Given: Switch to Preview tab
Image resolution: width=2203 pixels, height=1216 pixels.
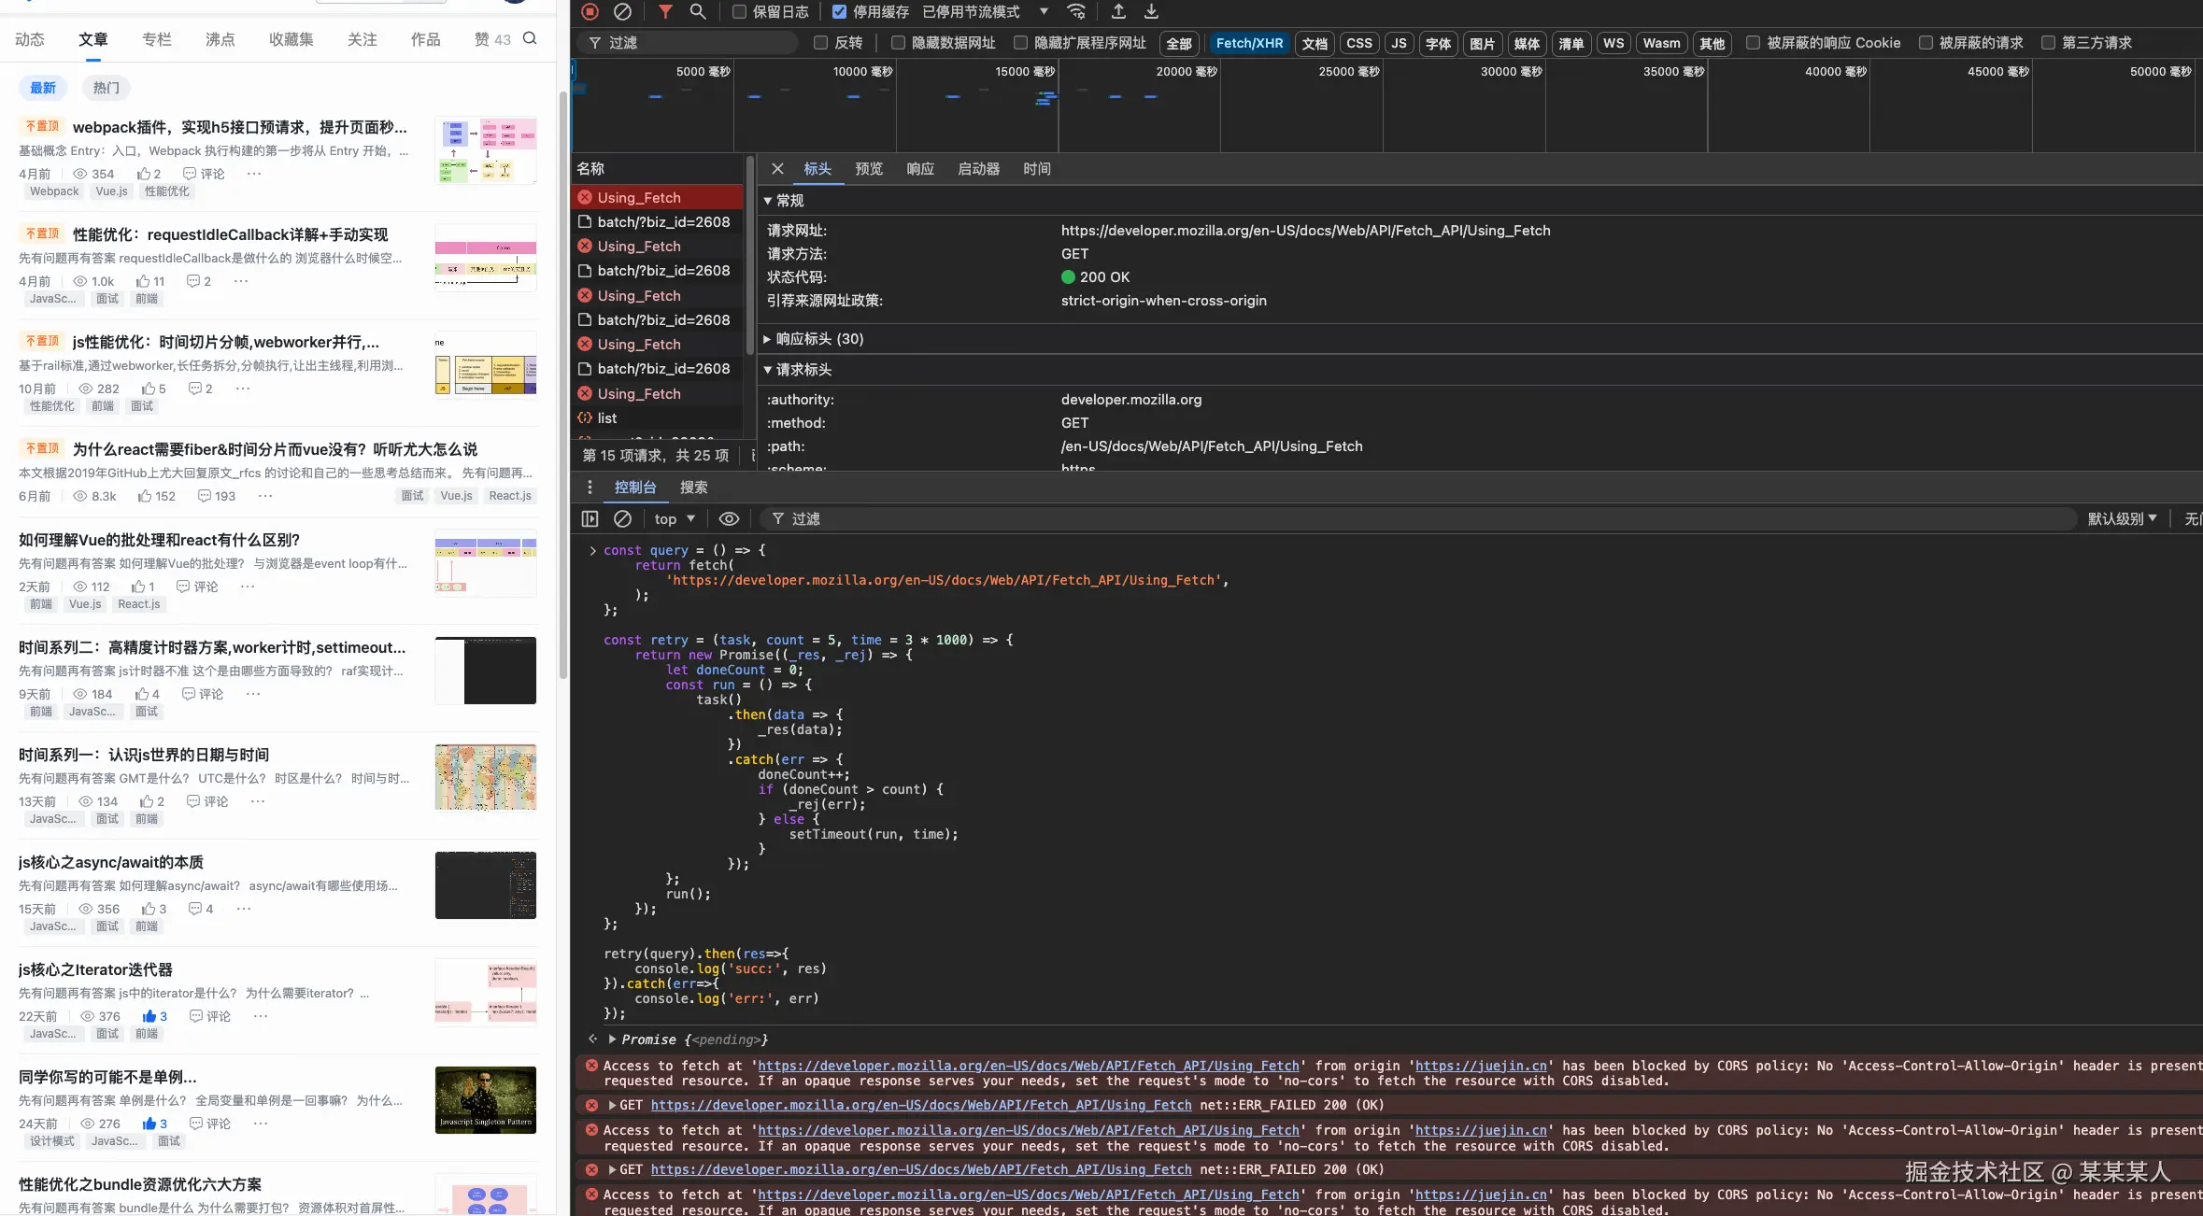Looking at the screenshot, I should pos(869,169).
